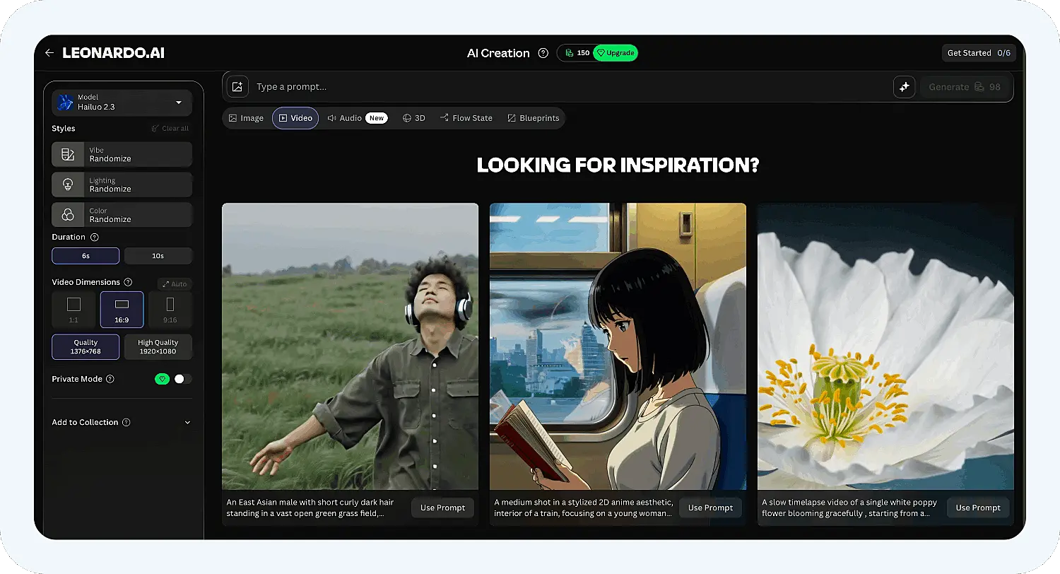This screenshot has width=1060, height=574.
Task: Use Prompt for the white poppy video
Action: pos(978,508)
